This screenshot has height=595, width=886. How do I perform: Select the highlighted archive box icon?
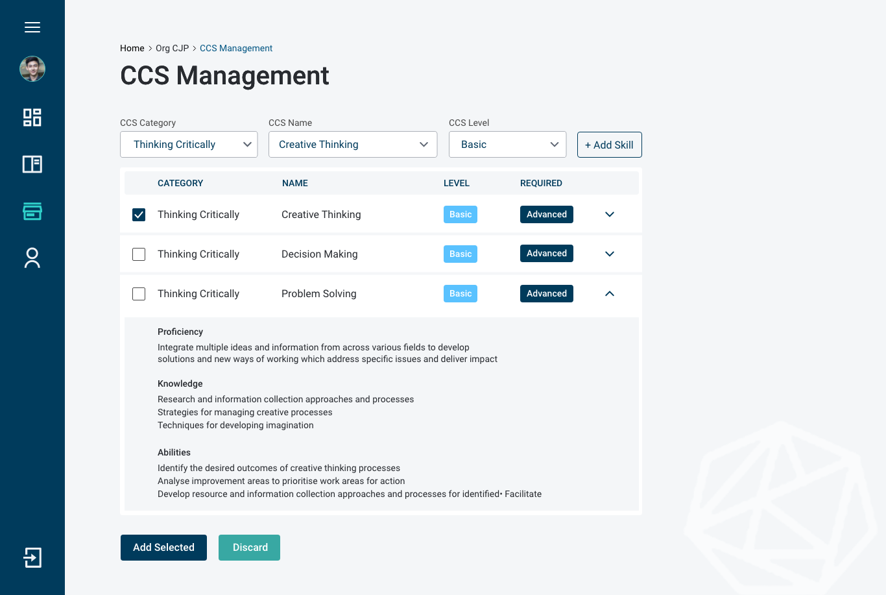click(32, 211)
